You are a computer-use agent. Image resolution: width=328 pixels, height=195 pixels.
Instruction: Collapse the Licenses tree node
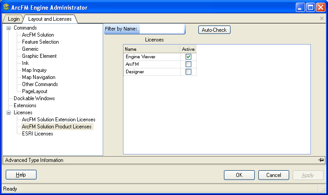tap(8, 112)
